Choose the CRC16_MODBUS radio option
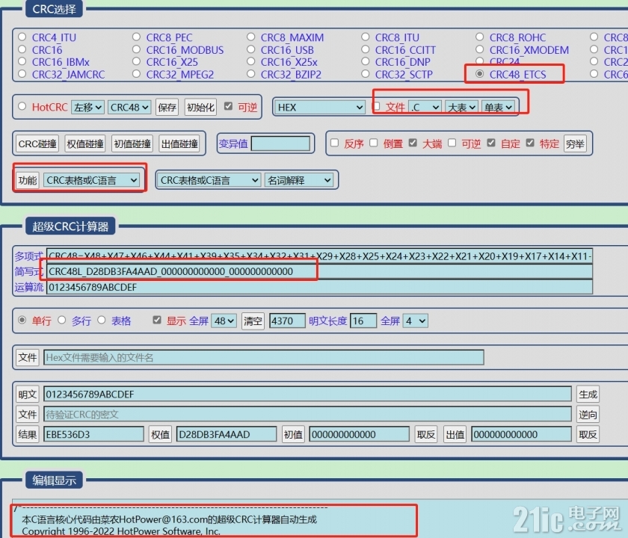The width and height of the screenshot is (628, 538). pos(136,49)
